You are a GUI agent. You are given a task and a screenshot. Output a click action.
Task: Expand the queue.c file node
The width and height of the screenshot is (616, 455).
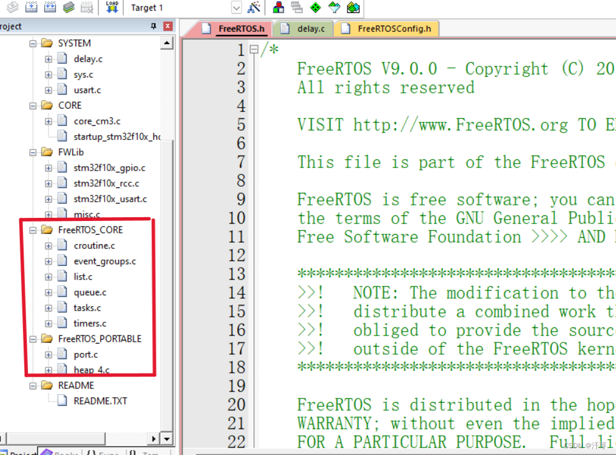point(49,293)
